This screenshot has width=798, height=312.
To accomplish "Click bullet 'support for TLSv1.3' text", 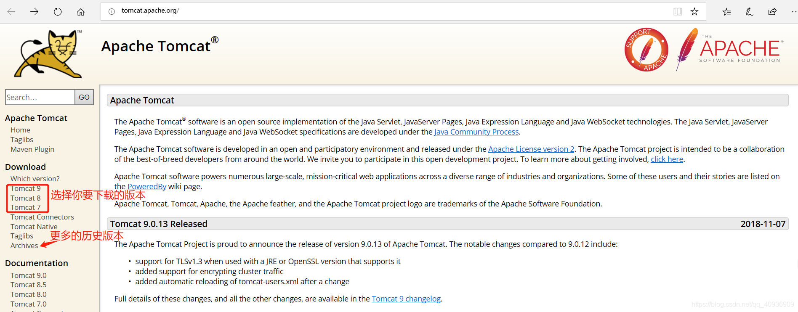I will coord(268,262).
